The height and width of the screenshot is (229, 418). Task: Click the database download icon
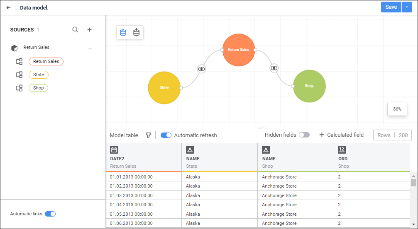pyautogui.click(x=136, y=32)
